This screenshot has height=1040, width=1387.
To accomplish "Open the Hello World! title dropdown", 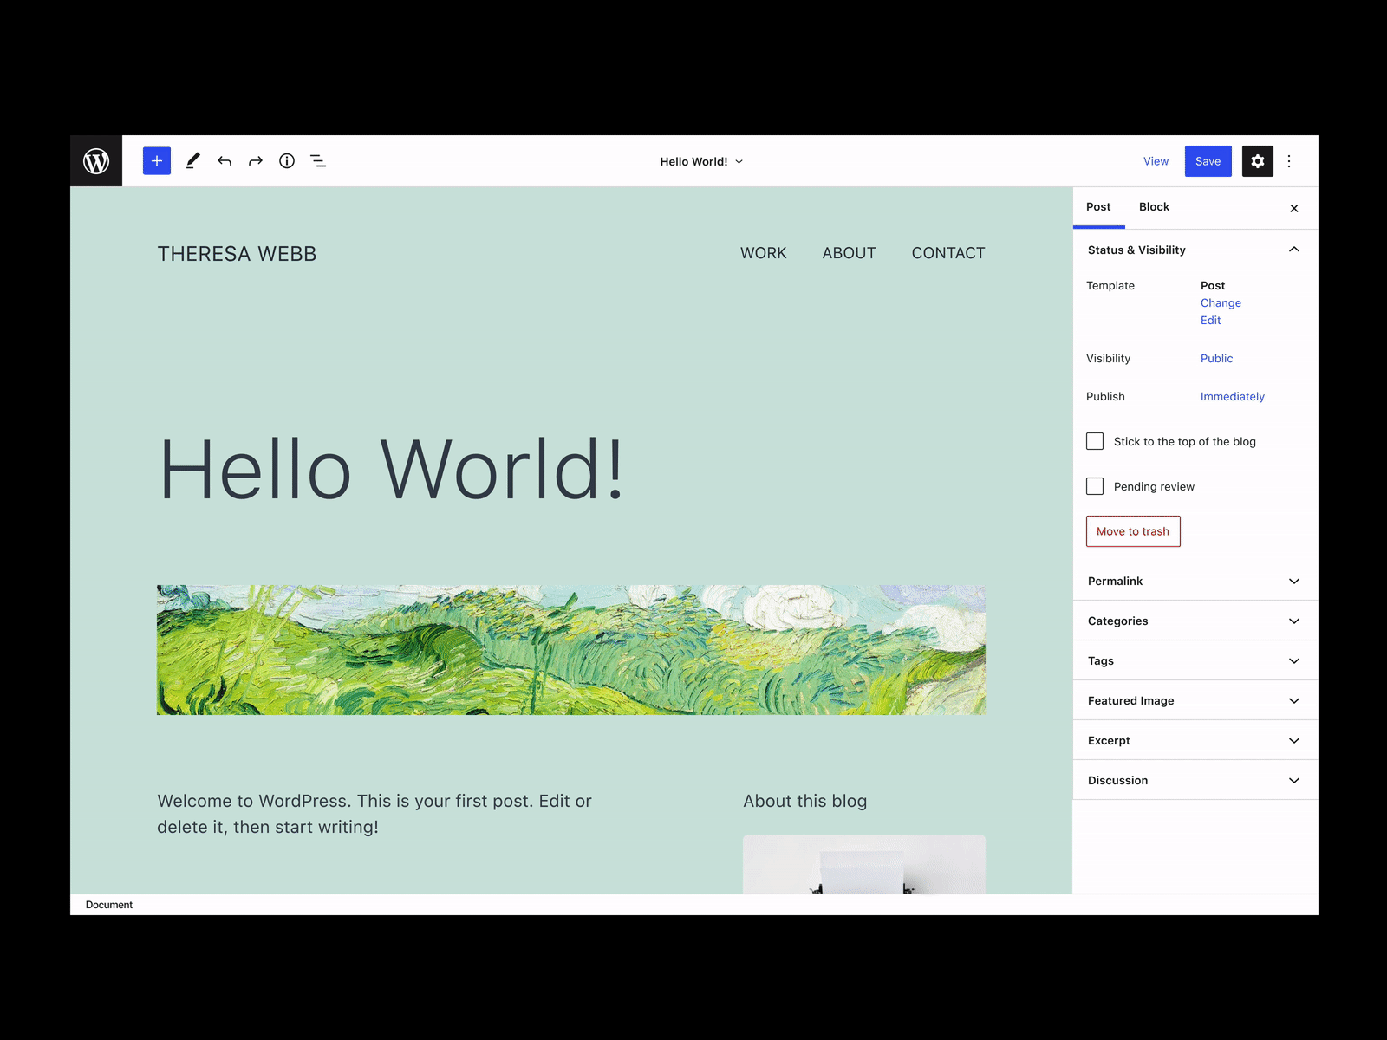I will [x=738, y=161].
